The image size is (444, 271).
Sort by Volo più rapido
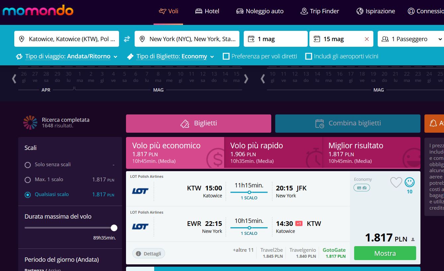[x=273, y=153]
